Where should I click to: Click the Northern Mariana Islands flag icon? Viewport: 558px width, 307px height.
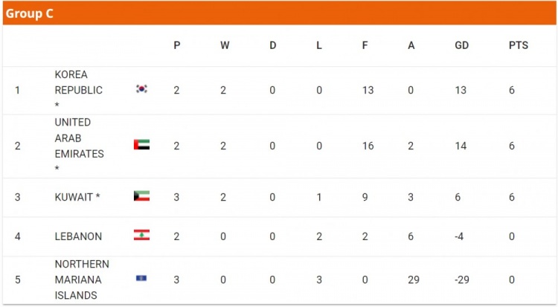[141, 278]
